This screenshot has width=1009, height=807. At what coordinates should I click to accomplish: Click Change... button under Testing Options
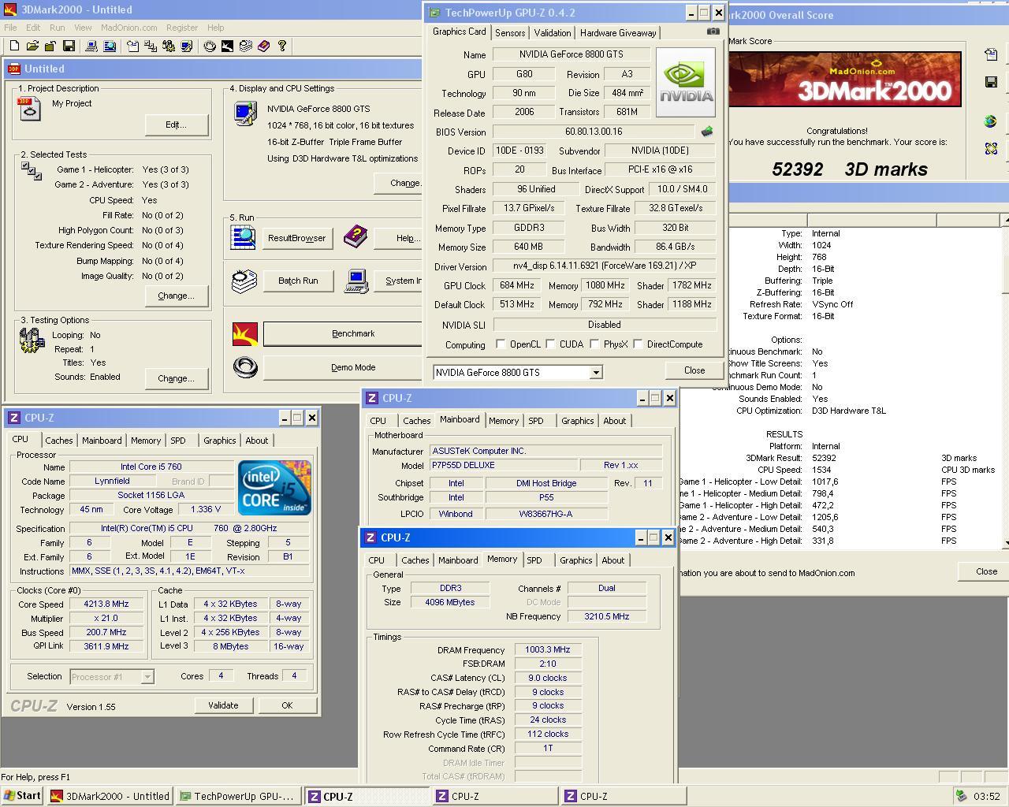click(x=177, y=378)
